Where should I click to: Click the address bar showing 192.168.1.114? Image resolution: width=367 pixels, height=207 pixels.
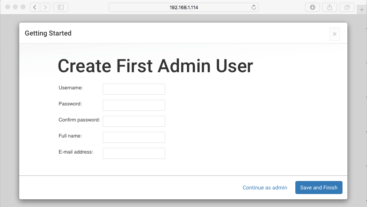click(x=183, y=7)
